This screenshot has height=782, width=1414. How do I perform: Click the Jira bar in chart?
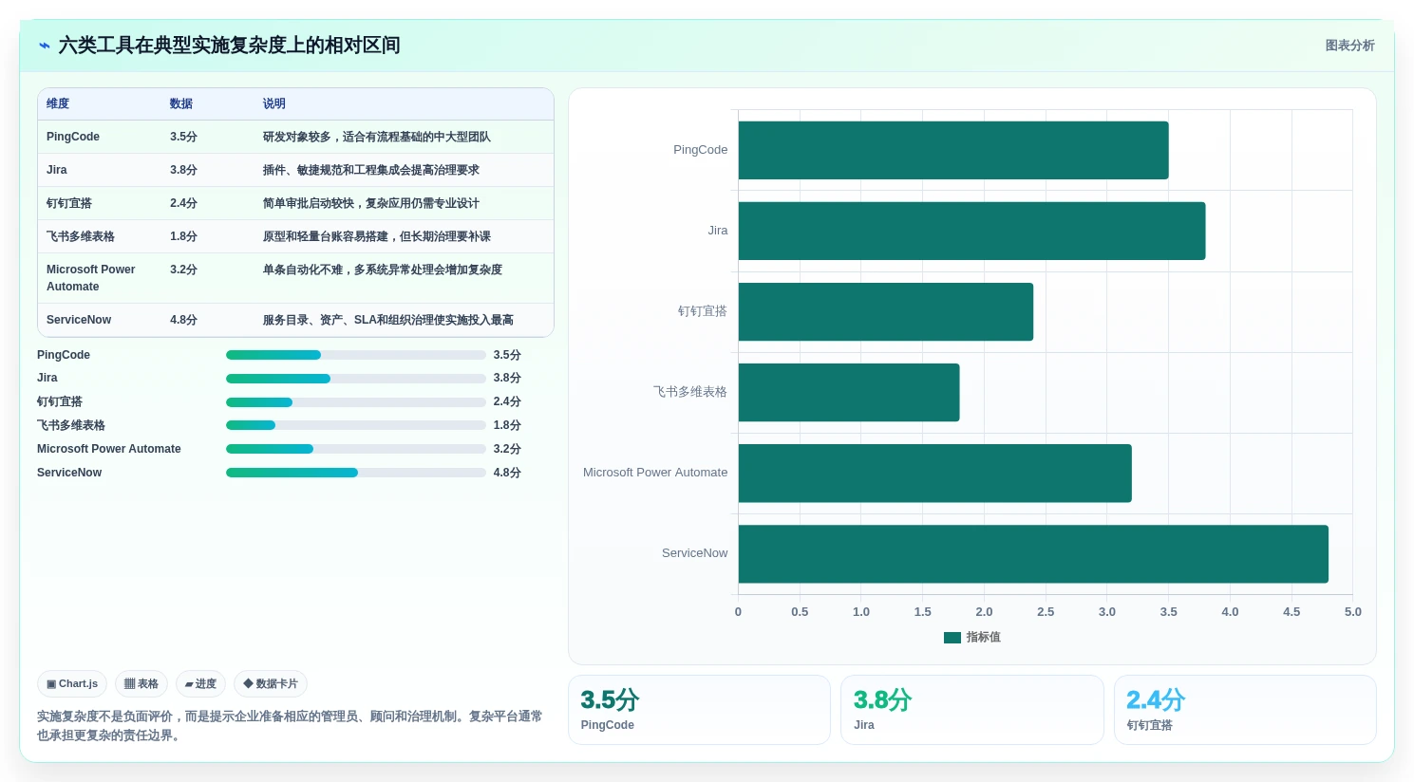click(x=971, y=231)
